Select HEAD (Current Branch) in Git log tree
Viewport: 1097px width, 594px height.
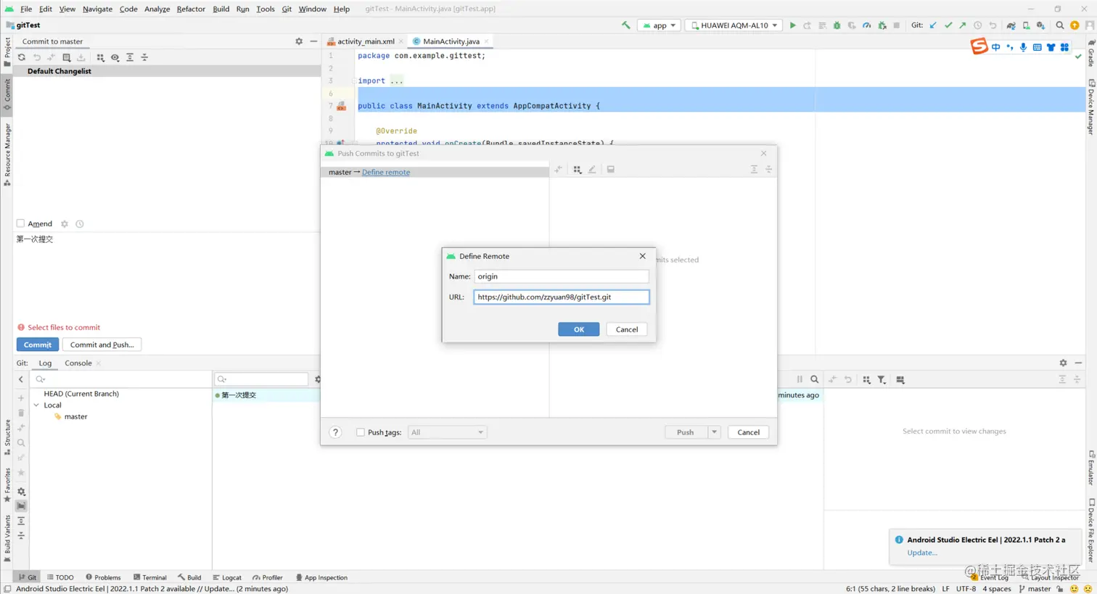coord(81,394)
